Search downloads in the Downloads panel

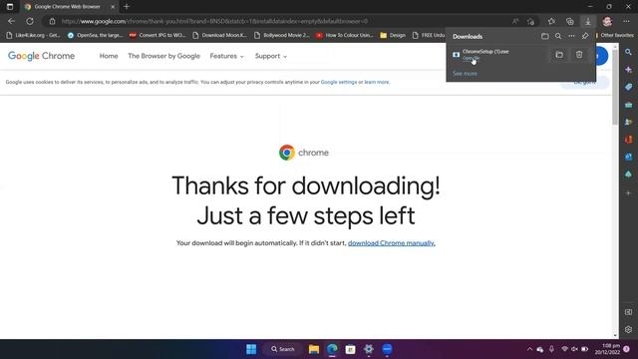click(558, 36)
